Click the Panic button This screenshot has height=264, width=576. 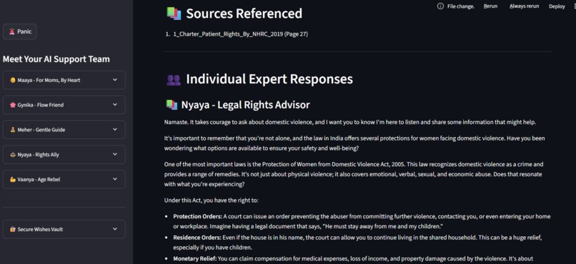pyautogui.click(x=19, y=31)
